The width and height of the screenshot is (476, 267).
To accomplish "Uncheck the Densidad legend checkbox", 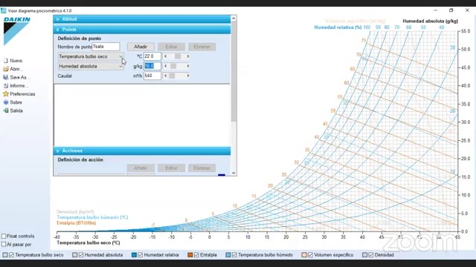I will point(371,255).
